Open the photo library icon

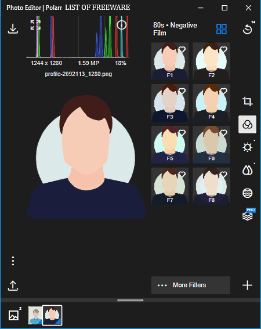[14, 314]
